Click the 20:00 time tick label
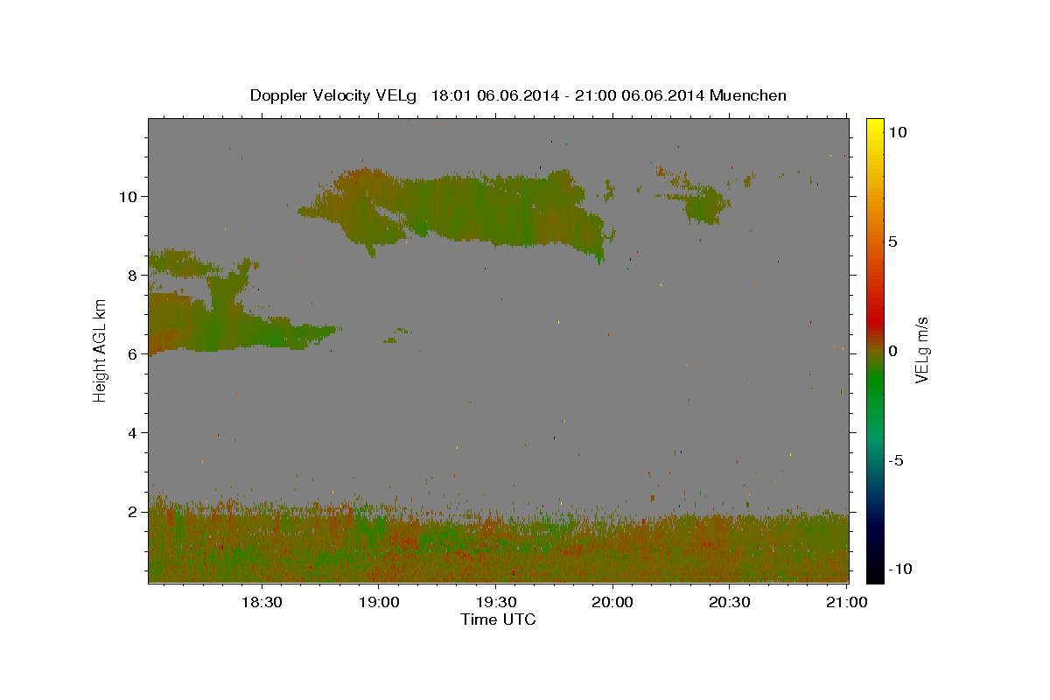1050x700 pixels. 612,602
